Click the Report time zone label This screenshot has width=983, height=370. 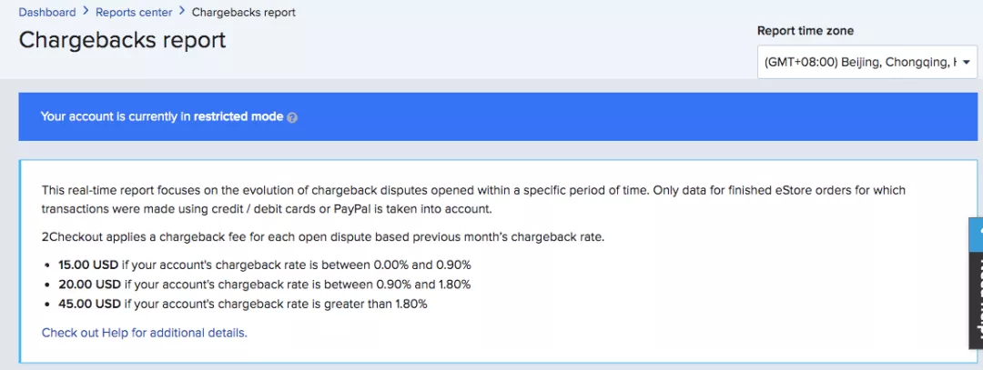[805, 31]
